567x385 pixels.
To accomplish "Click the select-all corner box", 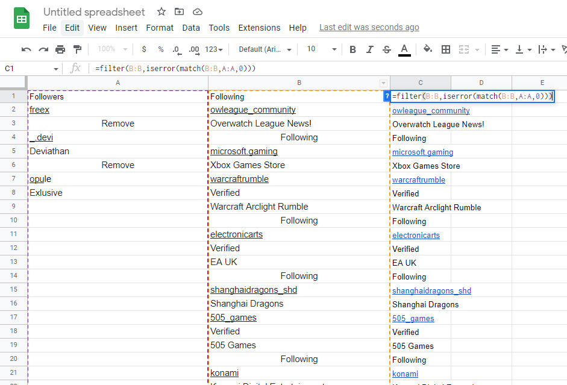I will pos(13,83).
